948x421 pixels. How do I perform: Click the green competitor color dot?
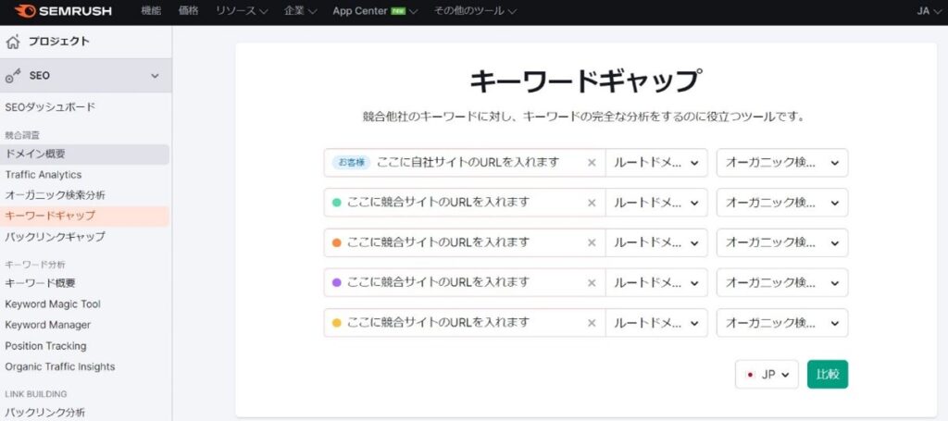click(337, 203)
